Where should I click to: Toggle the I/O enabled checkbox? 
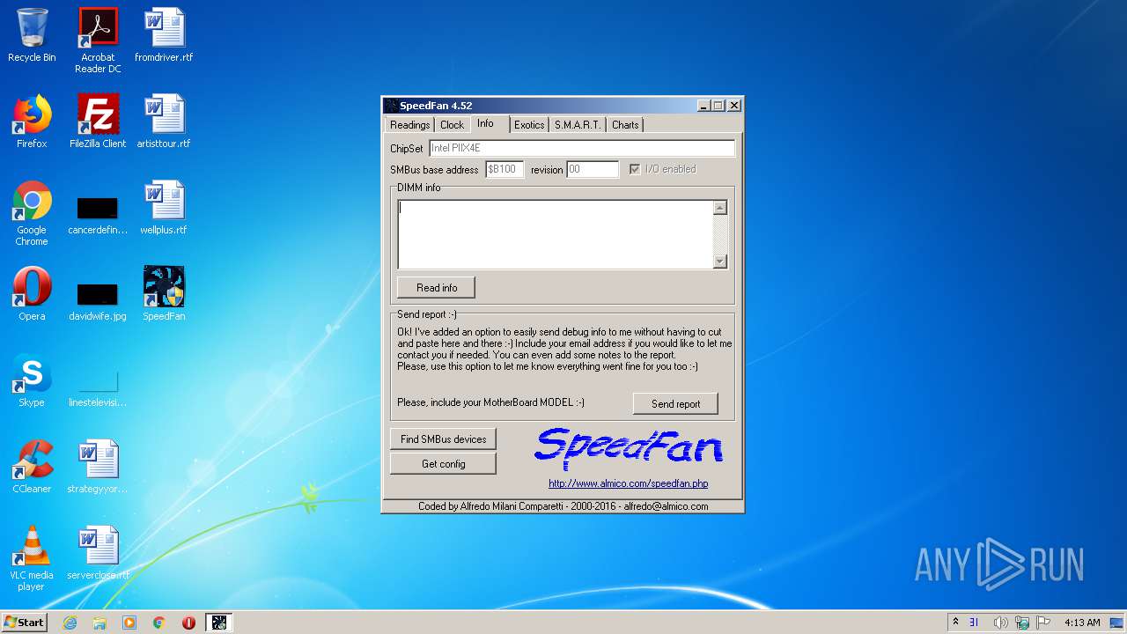coord(634,169)
